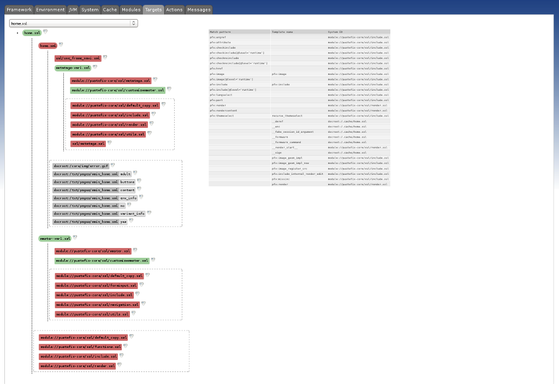Click icon beside module://pustefix-core/xsl/functions.xsl
559x384 pixels.
click(126, 346)
